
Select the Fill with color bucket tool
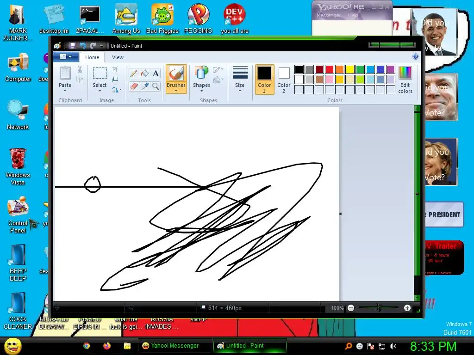coord(144,73)
